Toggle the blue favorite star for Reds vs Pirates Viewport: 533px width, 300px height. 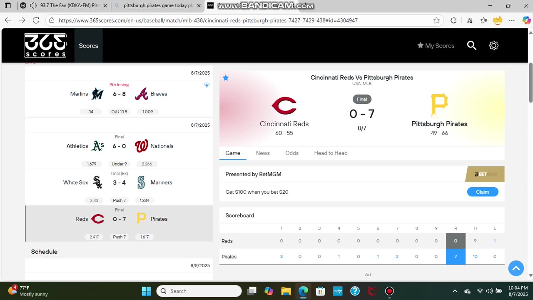(226, 78)
